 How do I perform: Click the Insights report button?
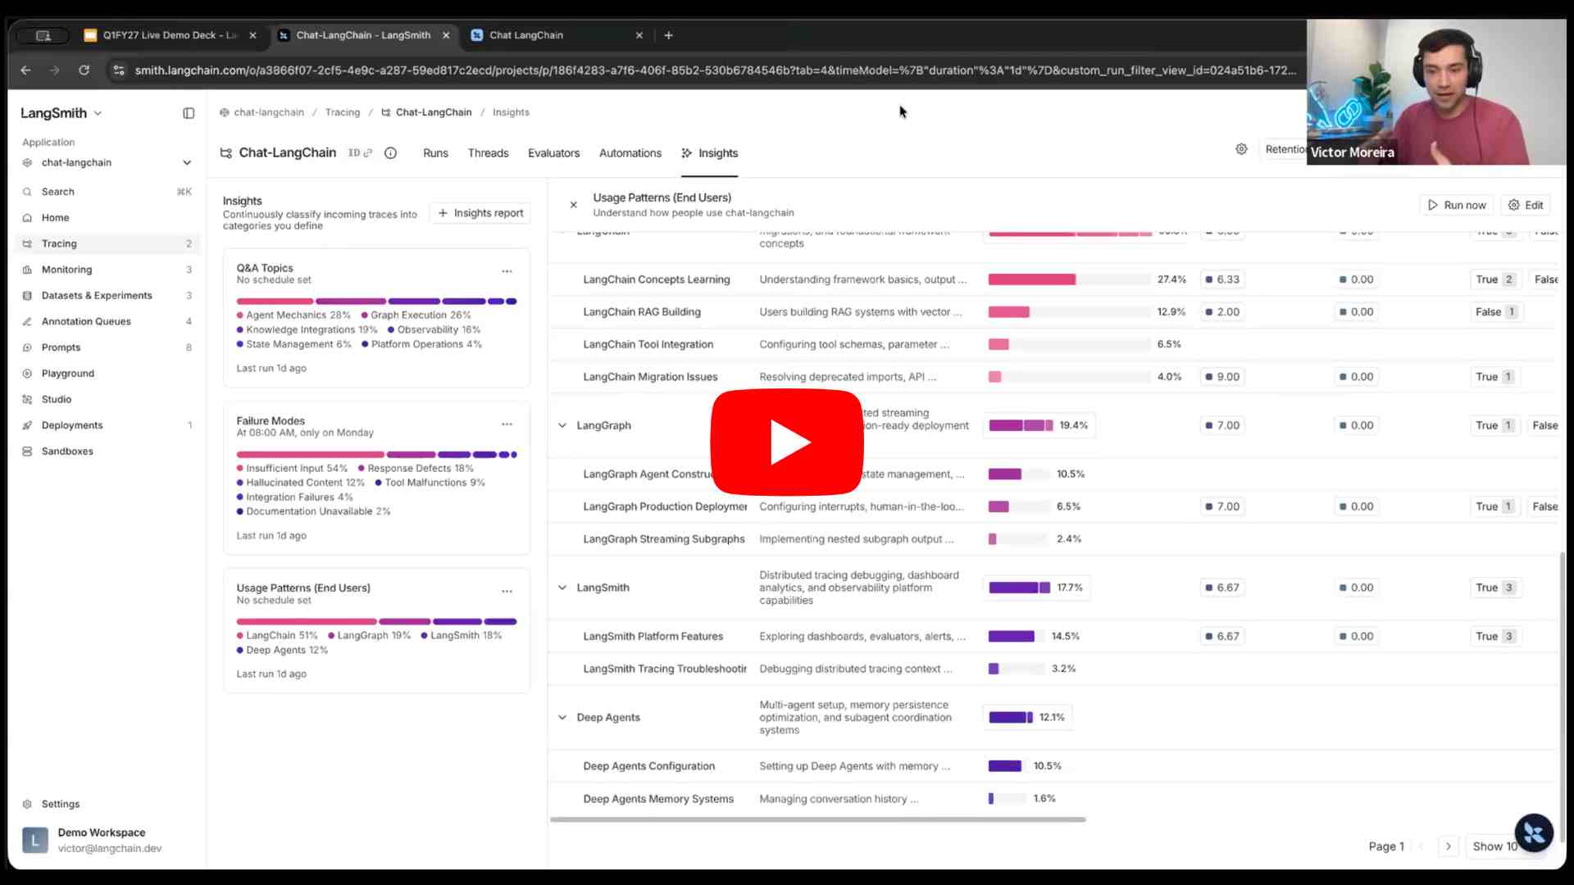pos(480,213)
